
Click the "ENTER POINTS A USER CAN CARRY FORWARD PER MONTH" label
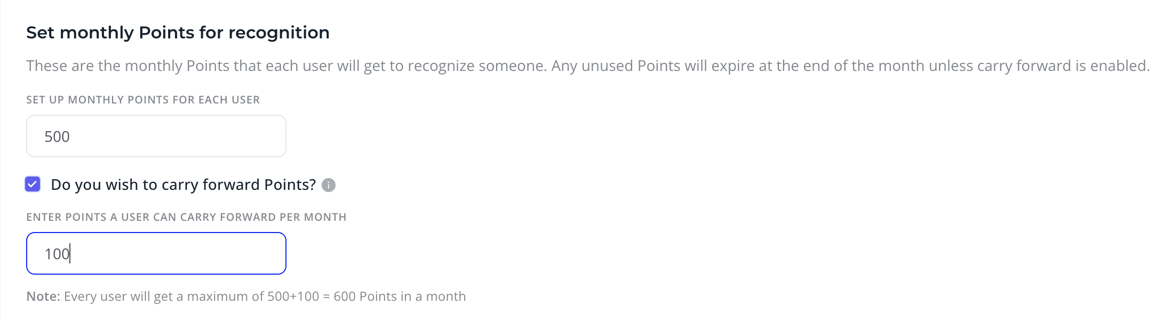click(x=186, y=217)
